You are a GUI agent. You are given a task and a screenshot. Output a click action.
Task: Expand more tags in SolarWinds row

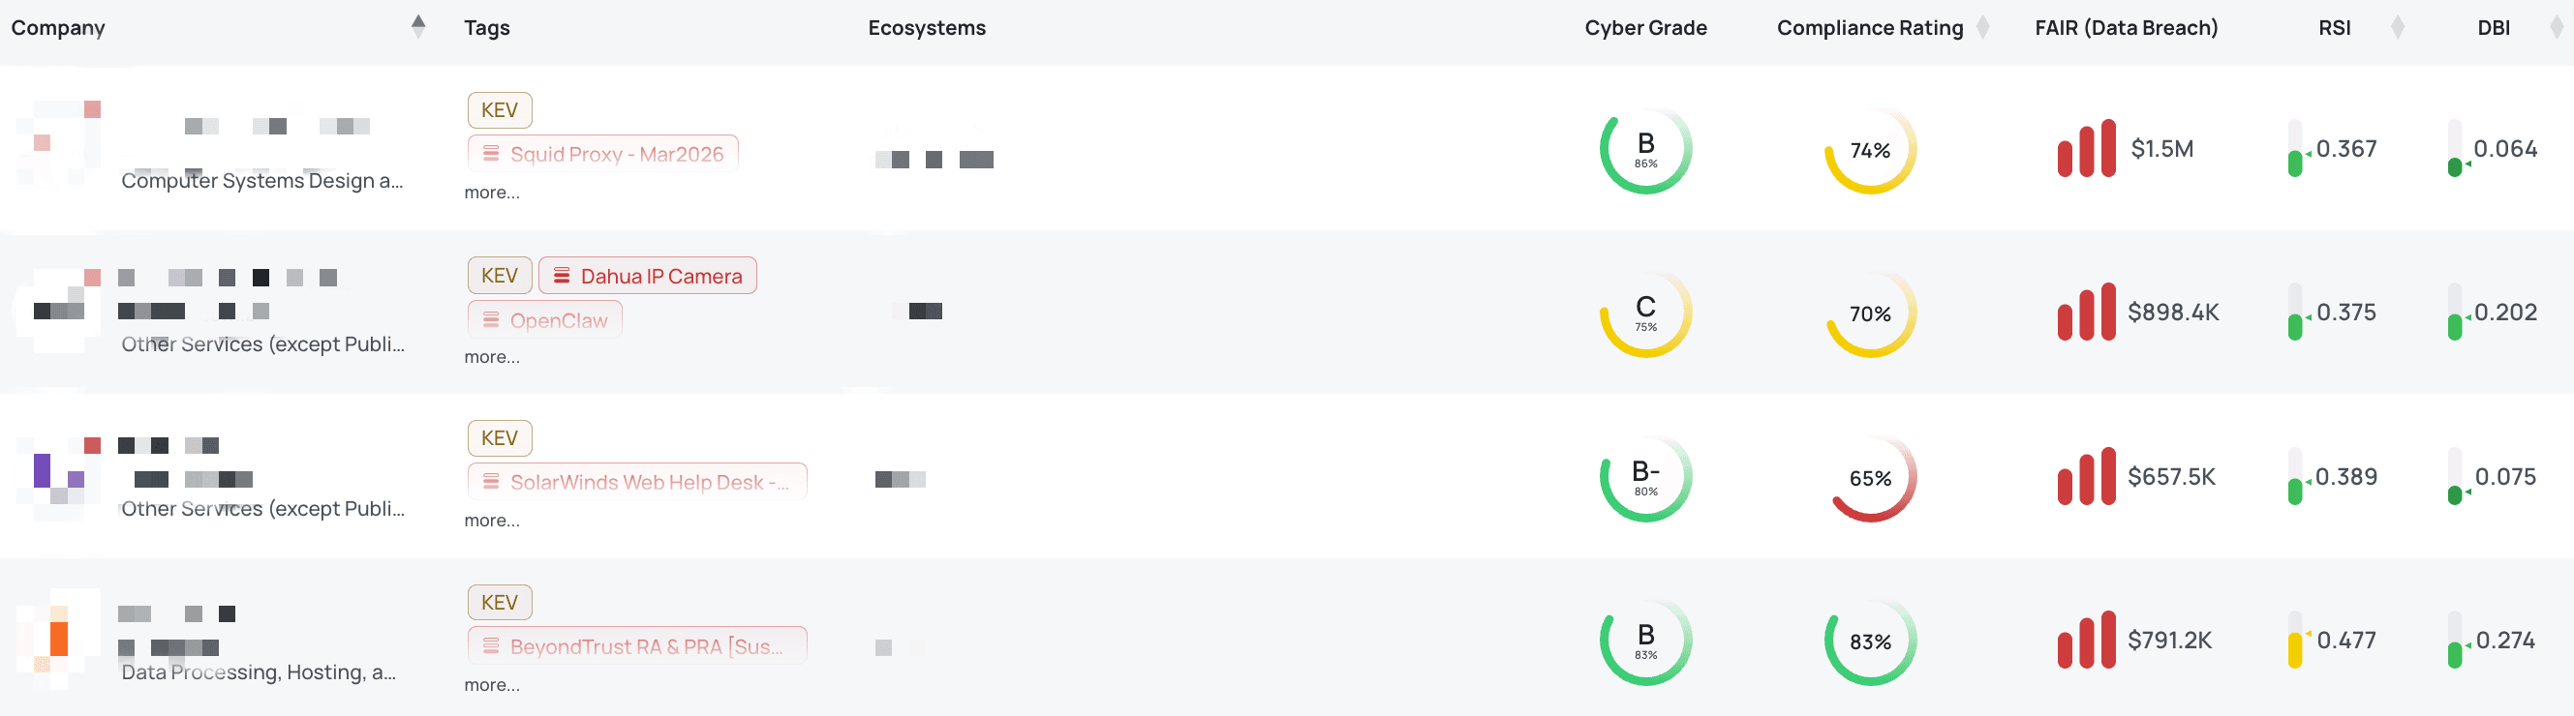[x=492, y=521]
